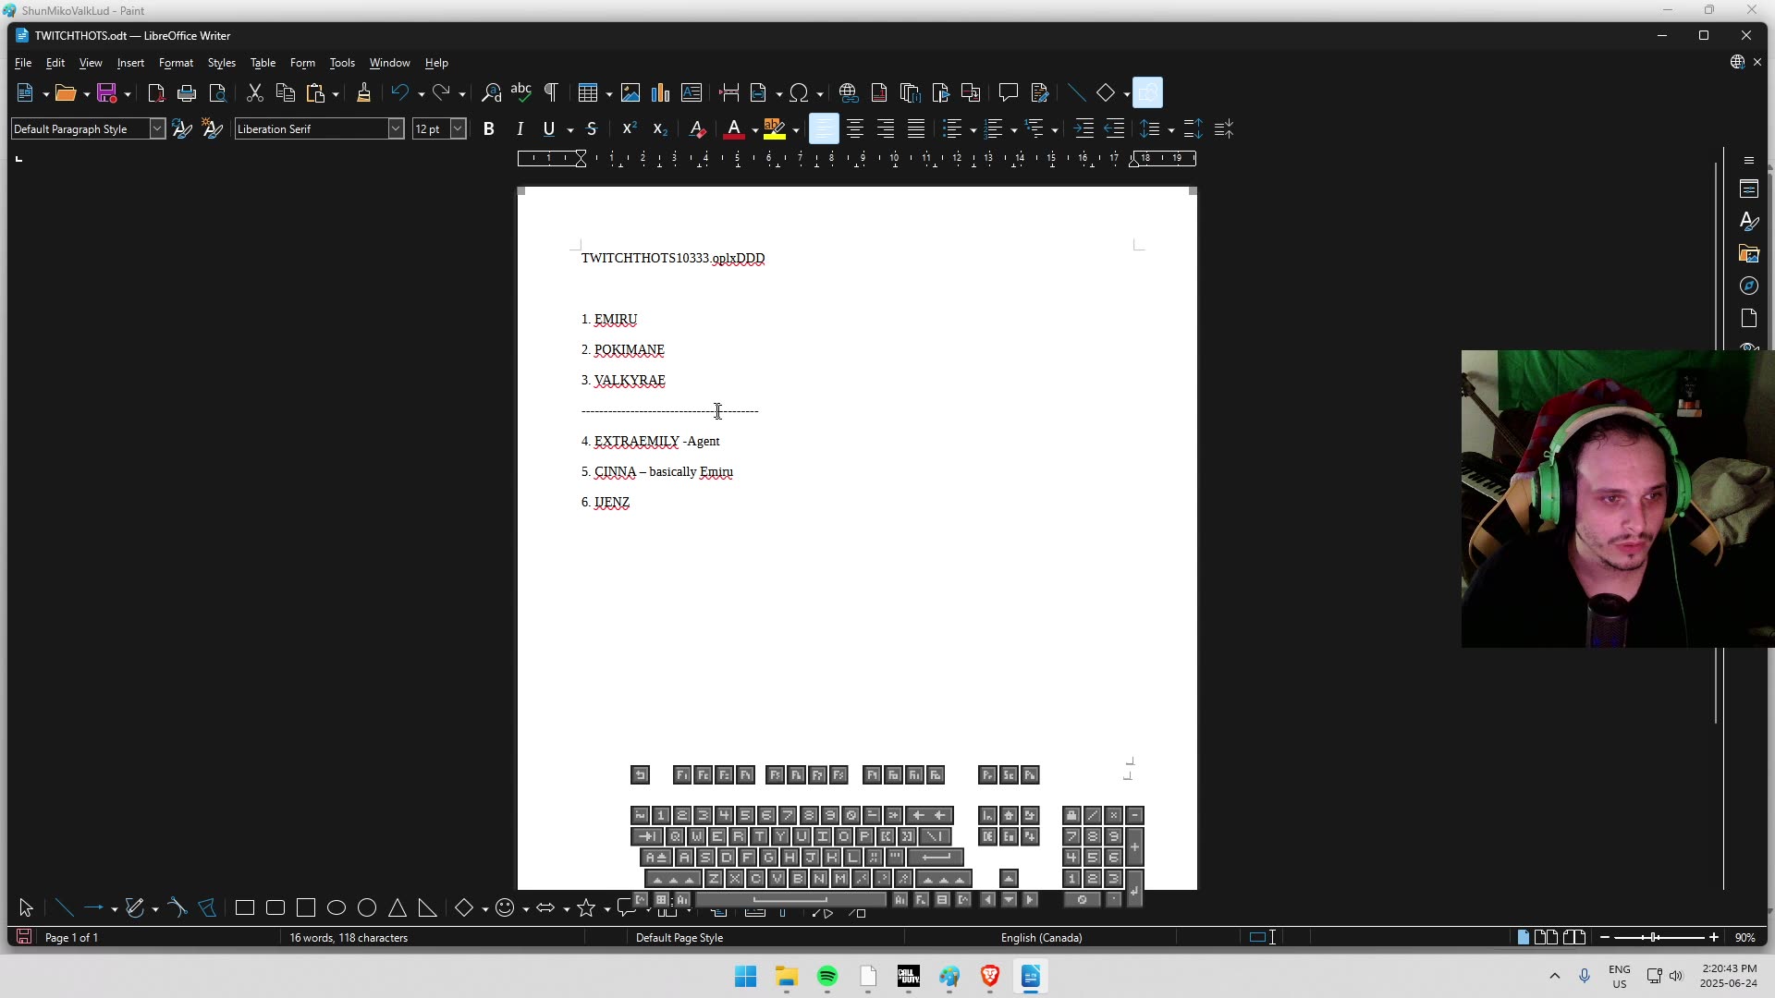1775x998 pixels.
Task: Open the Paste options dropdown arrow
Action: click(336, 93)
